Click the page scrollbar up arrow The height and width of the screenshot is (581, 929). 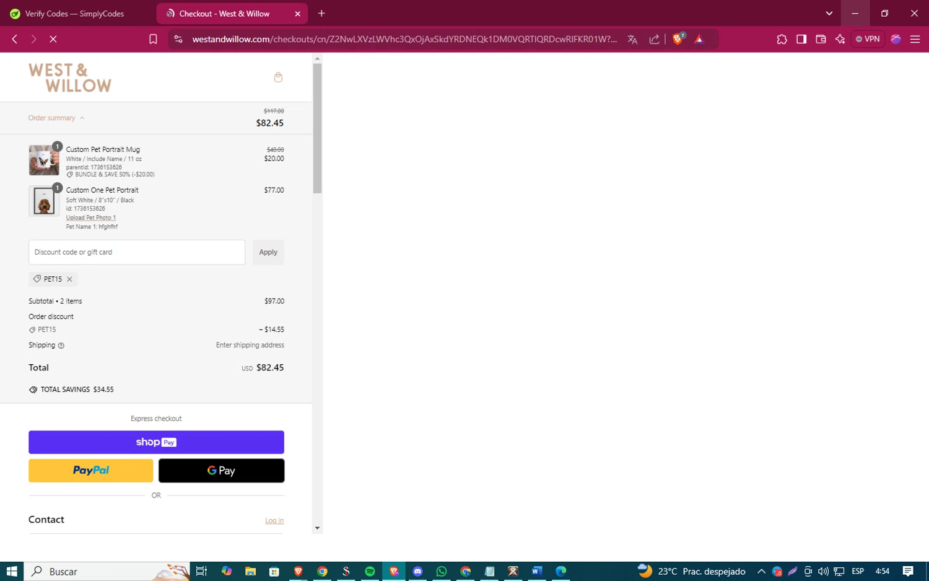[317, 58]
